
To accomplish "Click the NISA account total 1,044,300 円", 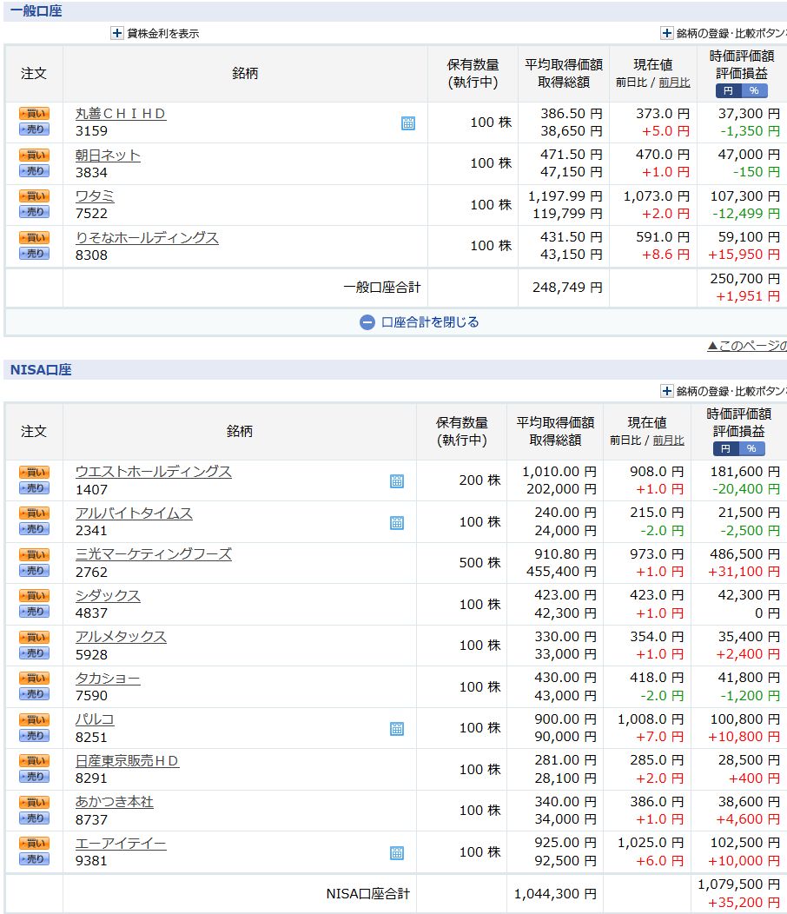I will pyautogui.click(x=555, y=894).
